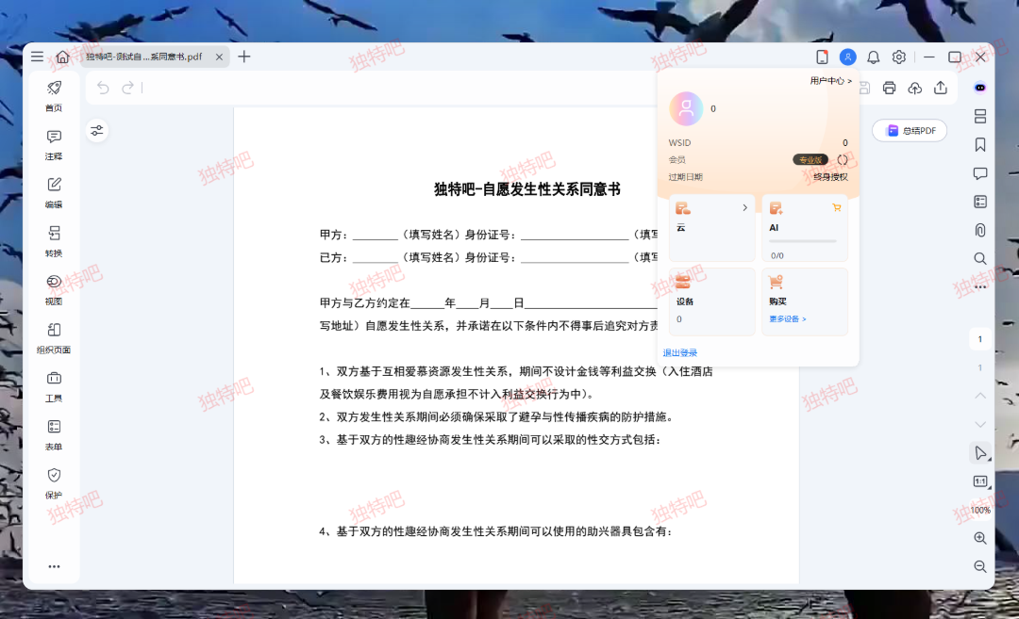Share or export the document
Image resolution: width=1019 pixels, height=619 pixels.
941,88
